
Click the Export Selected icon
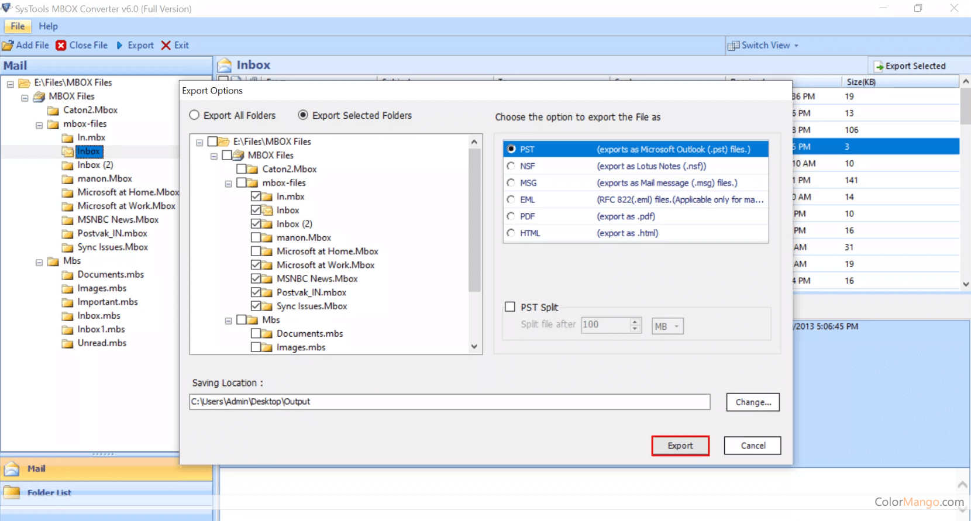click(879, 67)
